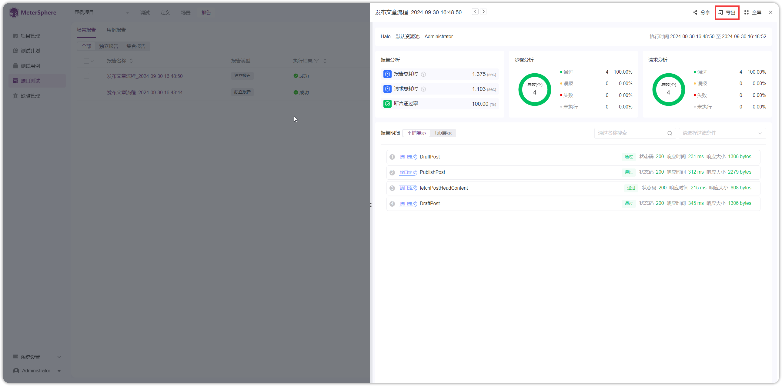Close the report detail drawer
This screenshot has width=782, height=386.
(x=771, y=12)
